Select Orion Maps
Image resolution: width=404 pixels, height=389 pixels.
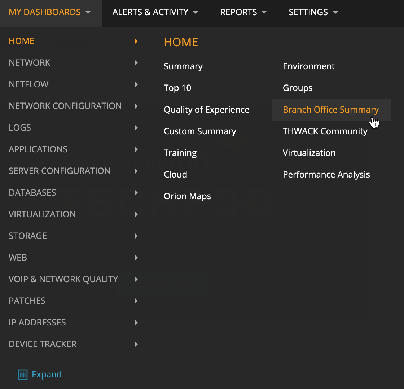click(187, 196)
